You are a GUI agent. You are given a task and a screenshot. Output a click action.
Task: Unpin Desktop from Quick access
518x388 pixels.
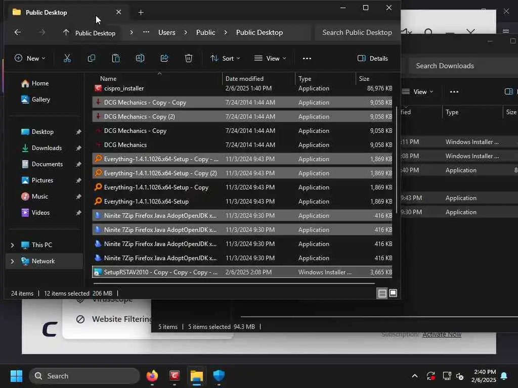click(x=78, y=132)
